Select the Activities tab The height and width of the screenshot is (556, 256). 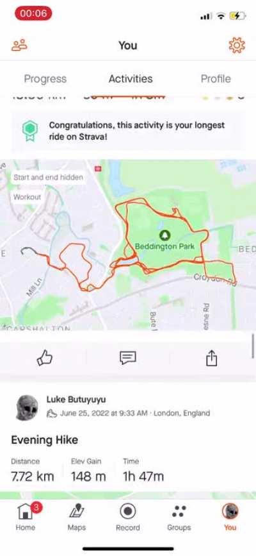[131, 79]
